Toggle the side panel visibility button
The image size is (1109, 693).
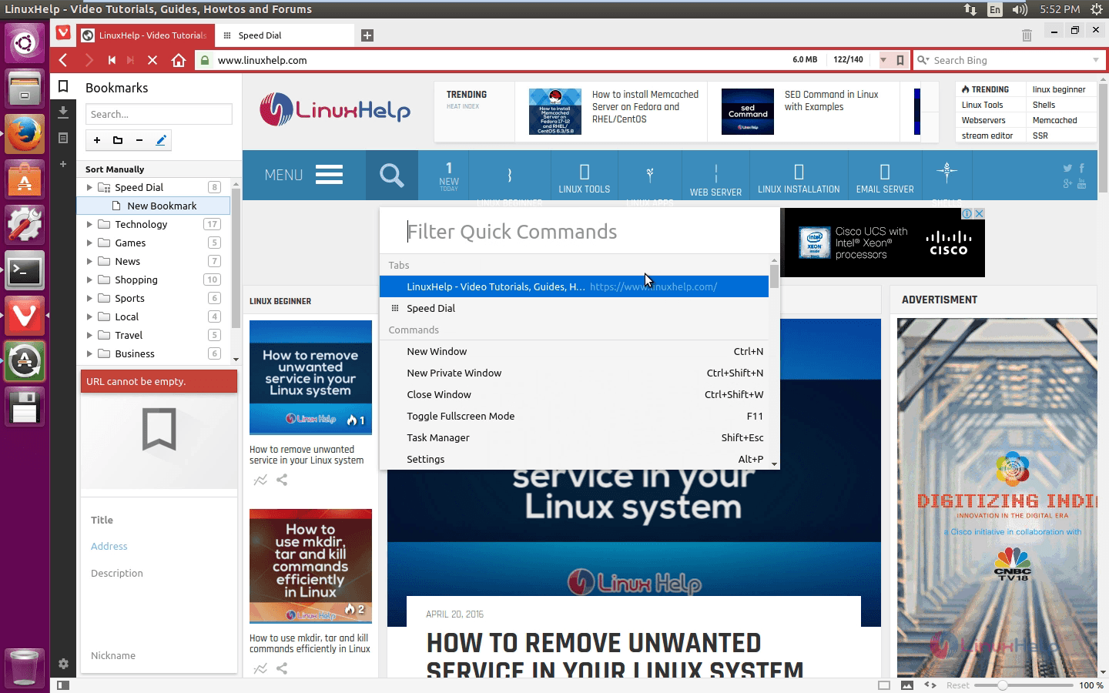tap(63, 685)
